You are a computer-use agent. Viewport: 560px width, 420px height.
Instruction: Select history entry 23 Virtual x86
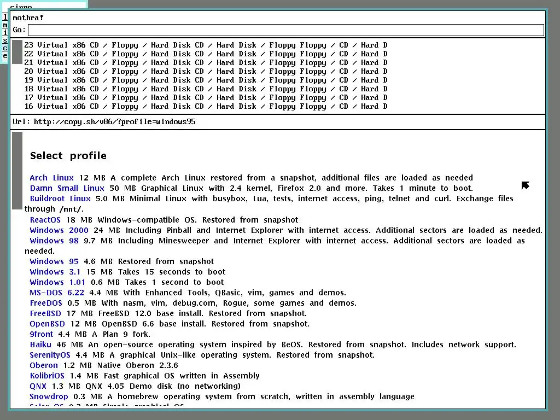[x=206, y=45]
